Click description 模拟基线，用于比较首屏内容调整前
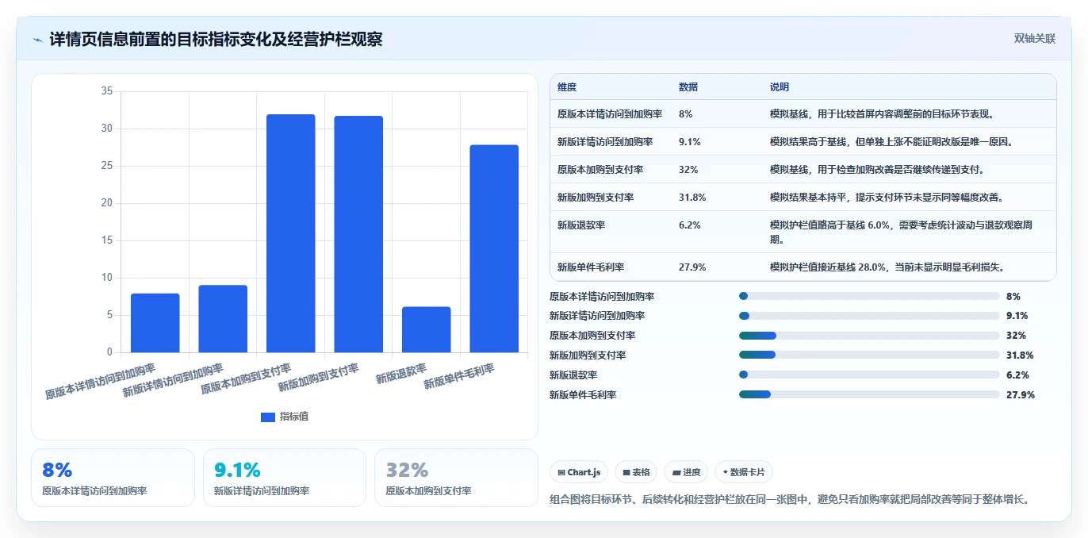 coord(882,113)
